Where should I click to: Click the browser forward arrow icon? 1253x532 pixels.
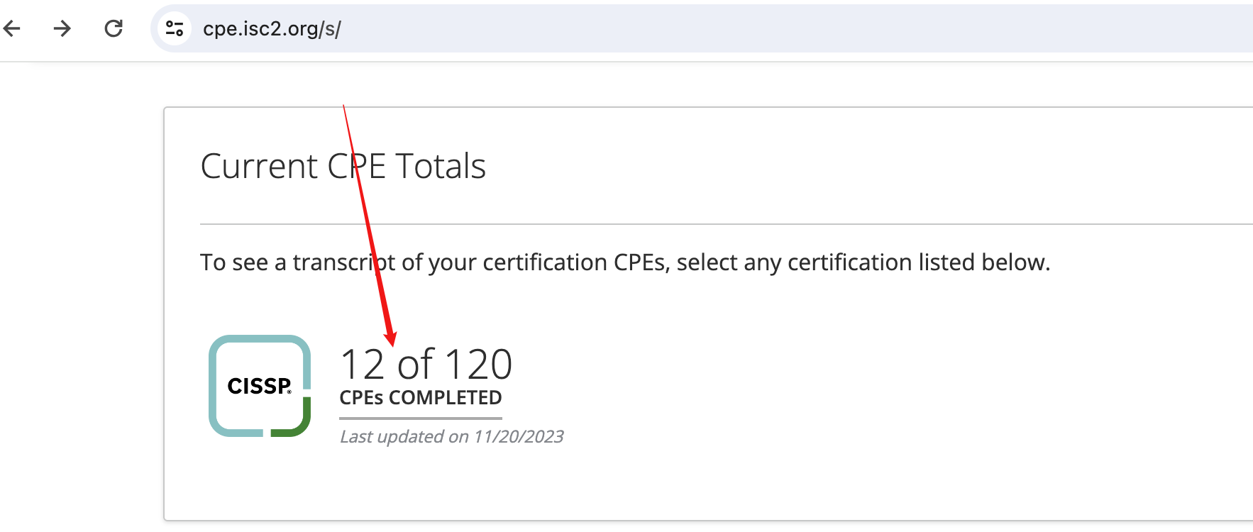[x=63, y=28]
